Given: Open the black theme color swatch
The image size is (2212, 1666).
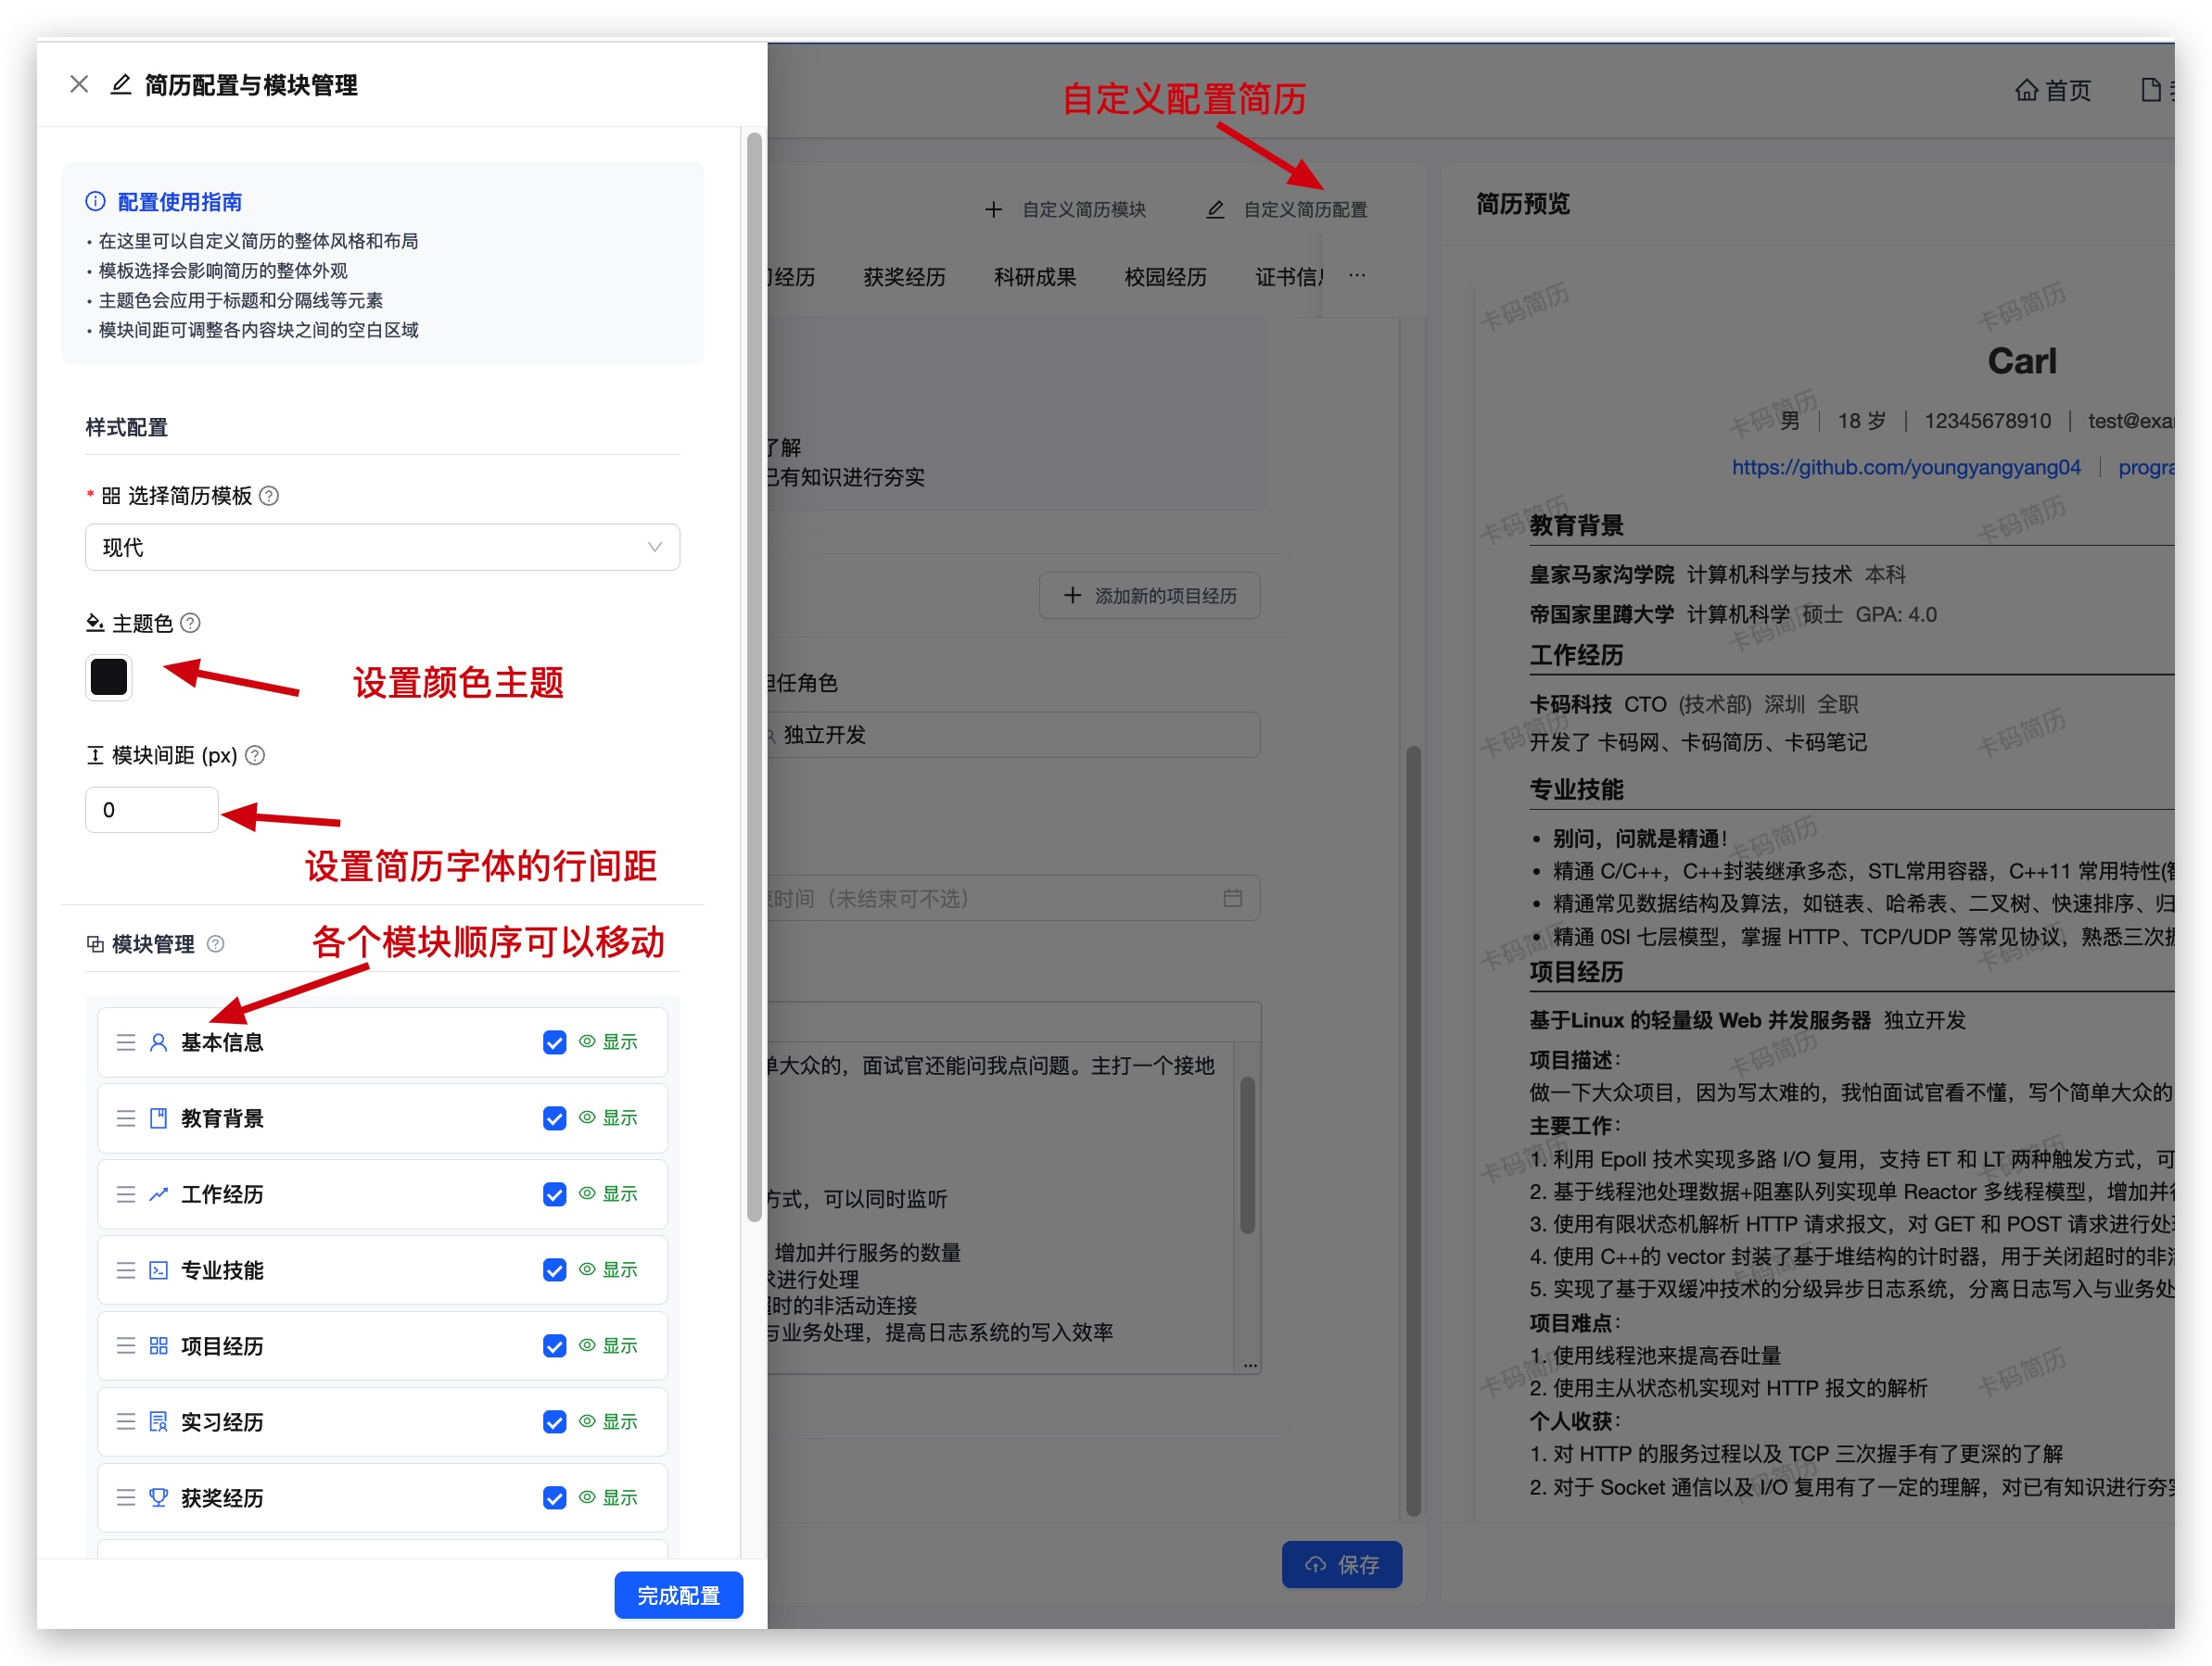Looking at the screenshot, I should [x=109, y=676].
